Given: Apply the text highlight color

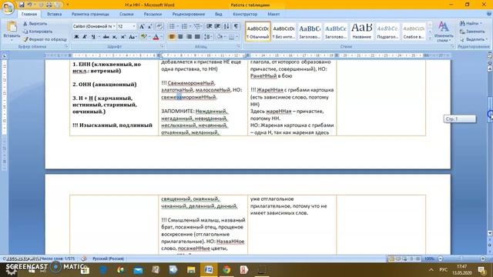Looking at the screenshot, I should 144,37.
